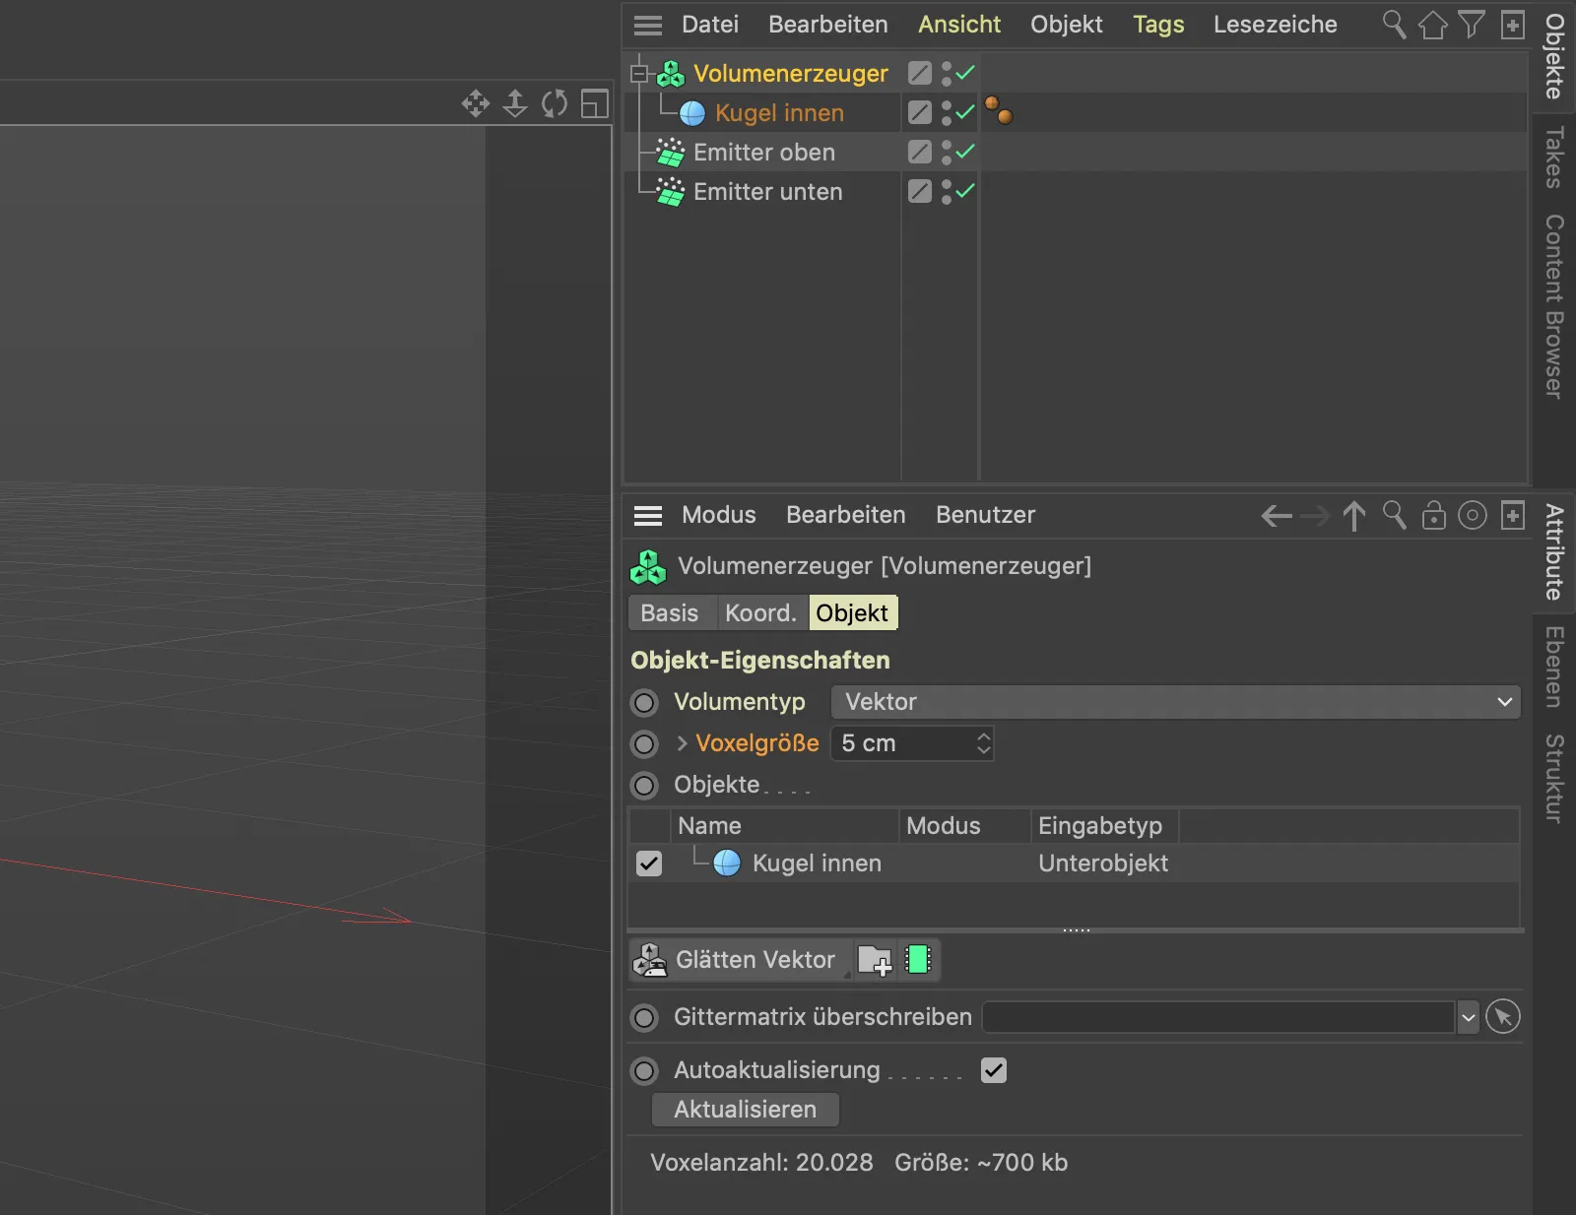
Task: Select the material tag on Kugel innen
Action: (999, 110)
